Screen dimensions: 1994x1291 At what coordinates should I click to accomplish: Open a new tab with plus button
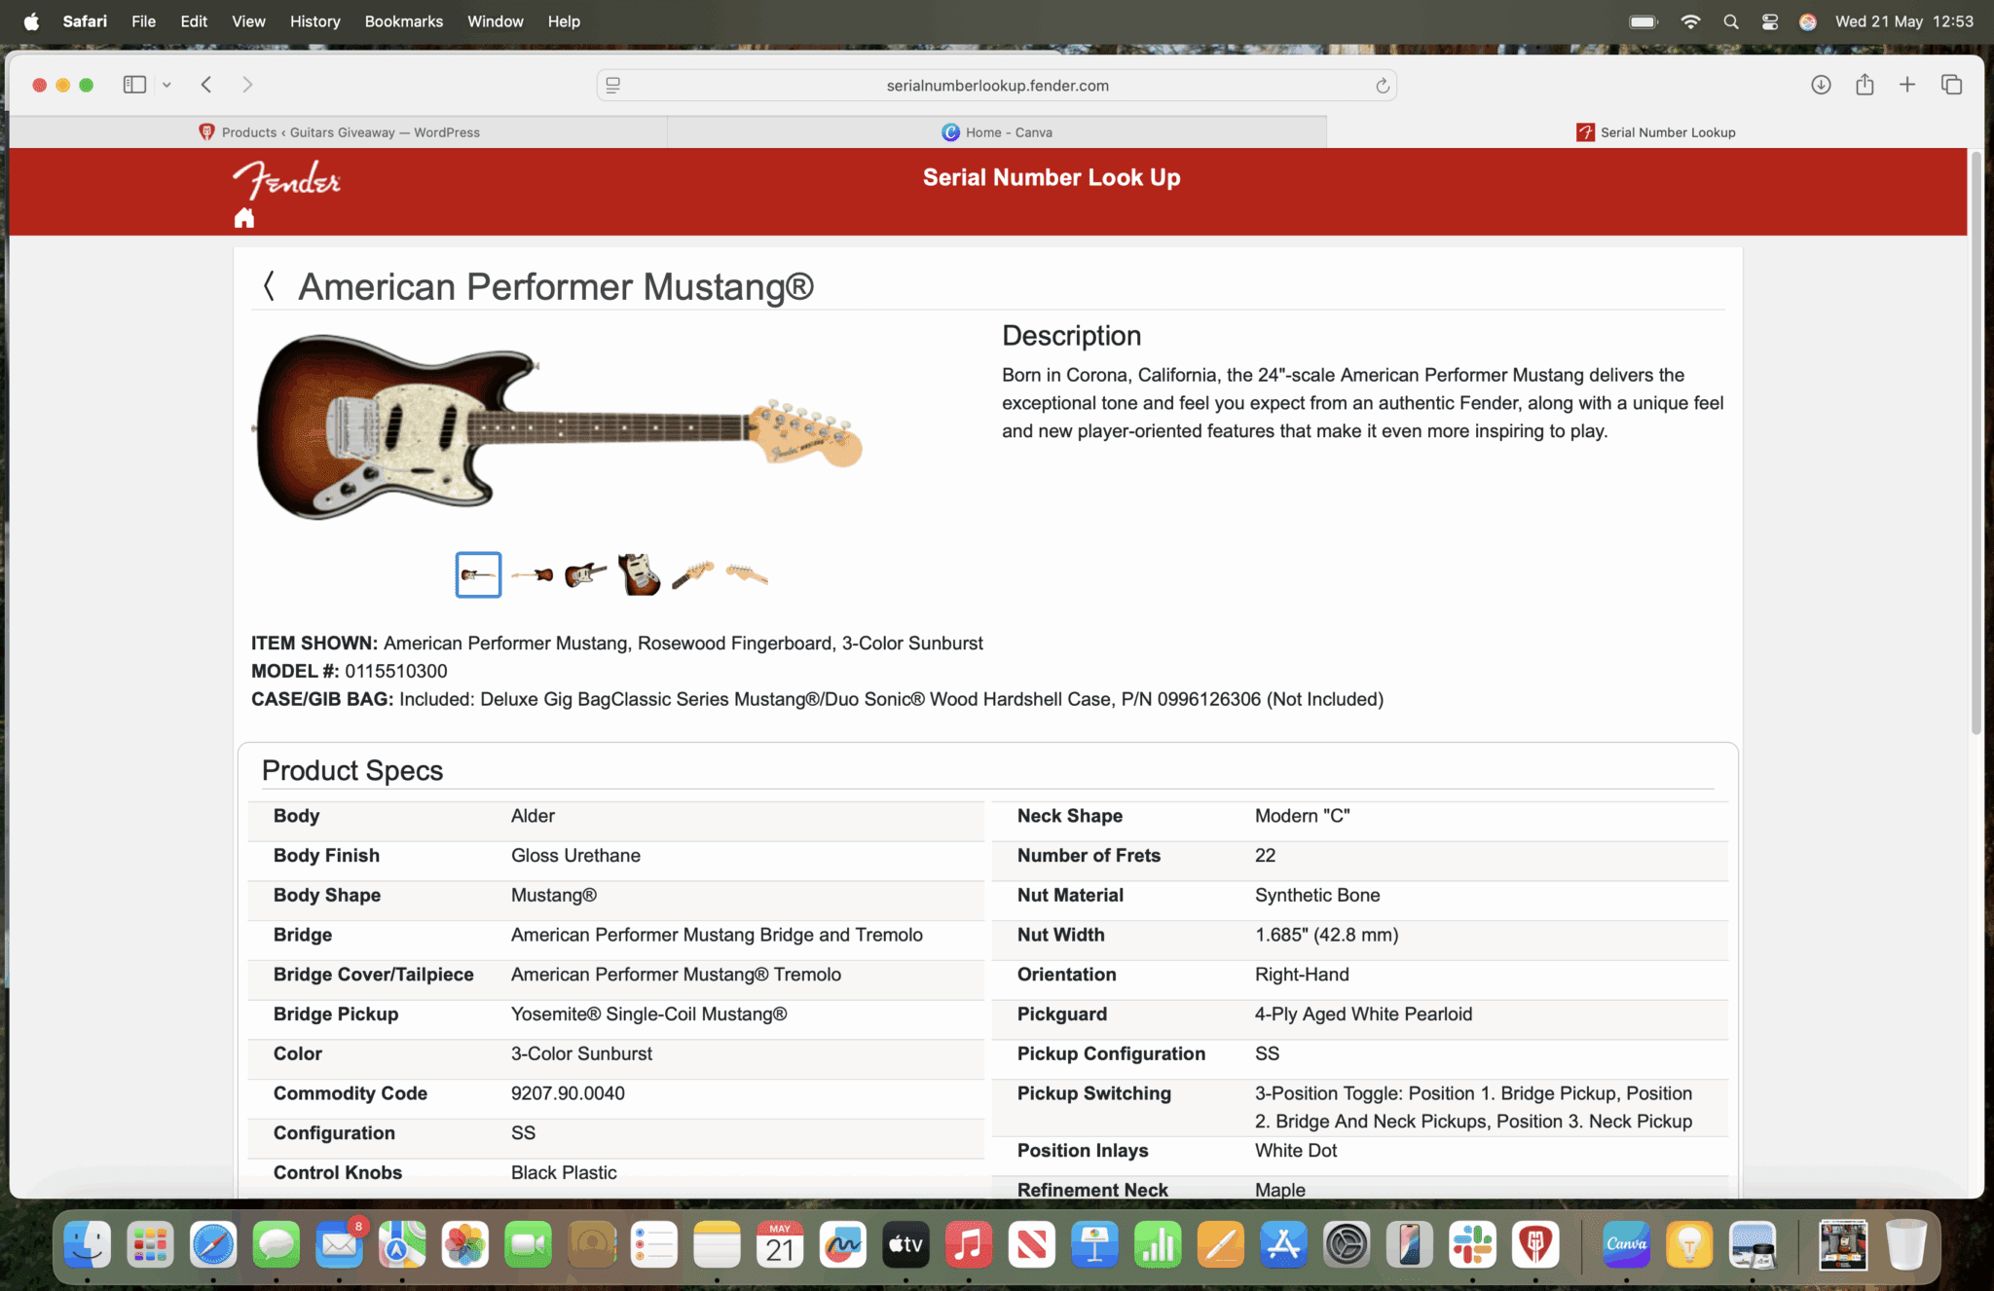(1907, 85)
